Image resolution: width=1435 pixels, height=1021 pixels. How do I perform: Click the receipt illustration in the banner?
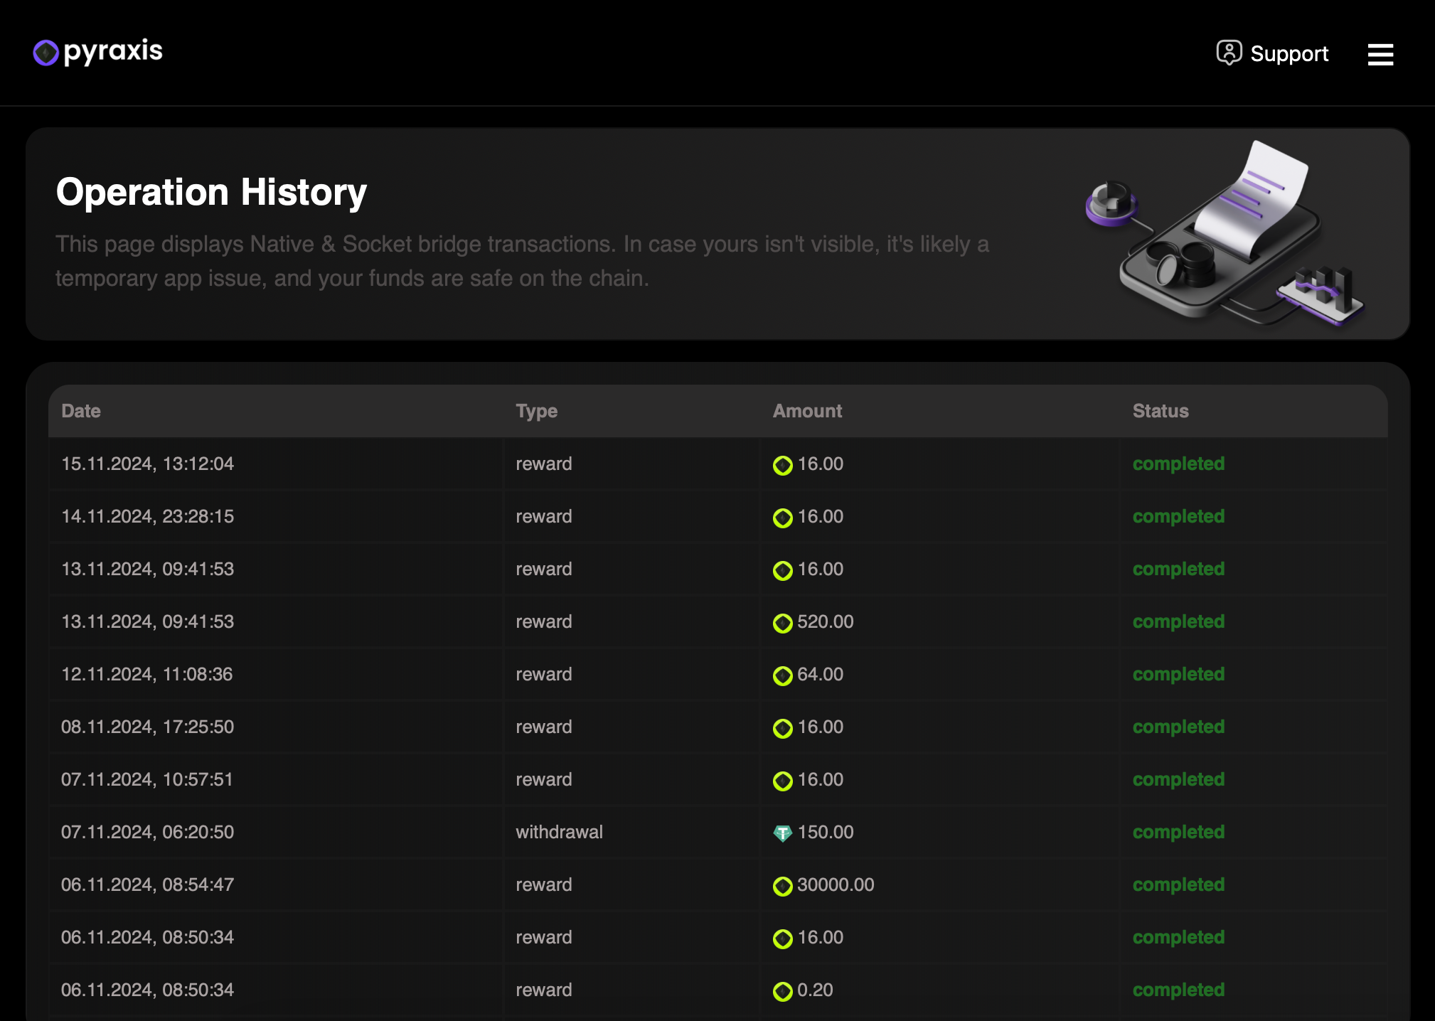click(1225, 232)
